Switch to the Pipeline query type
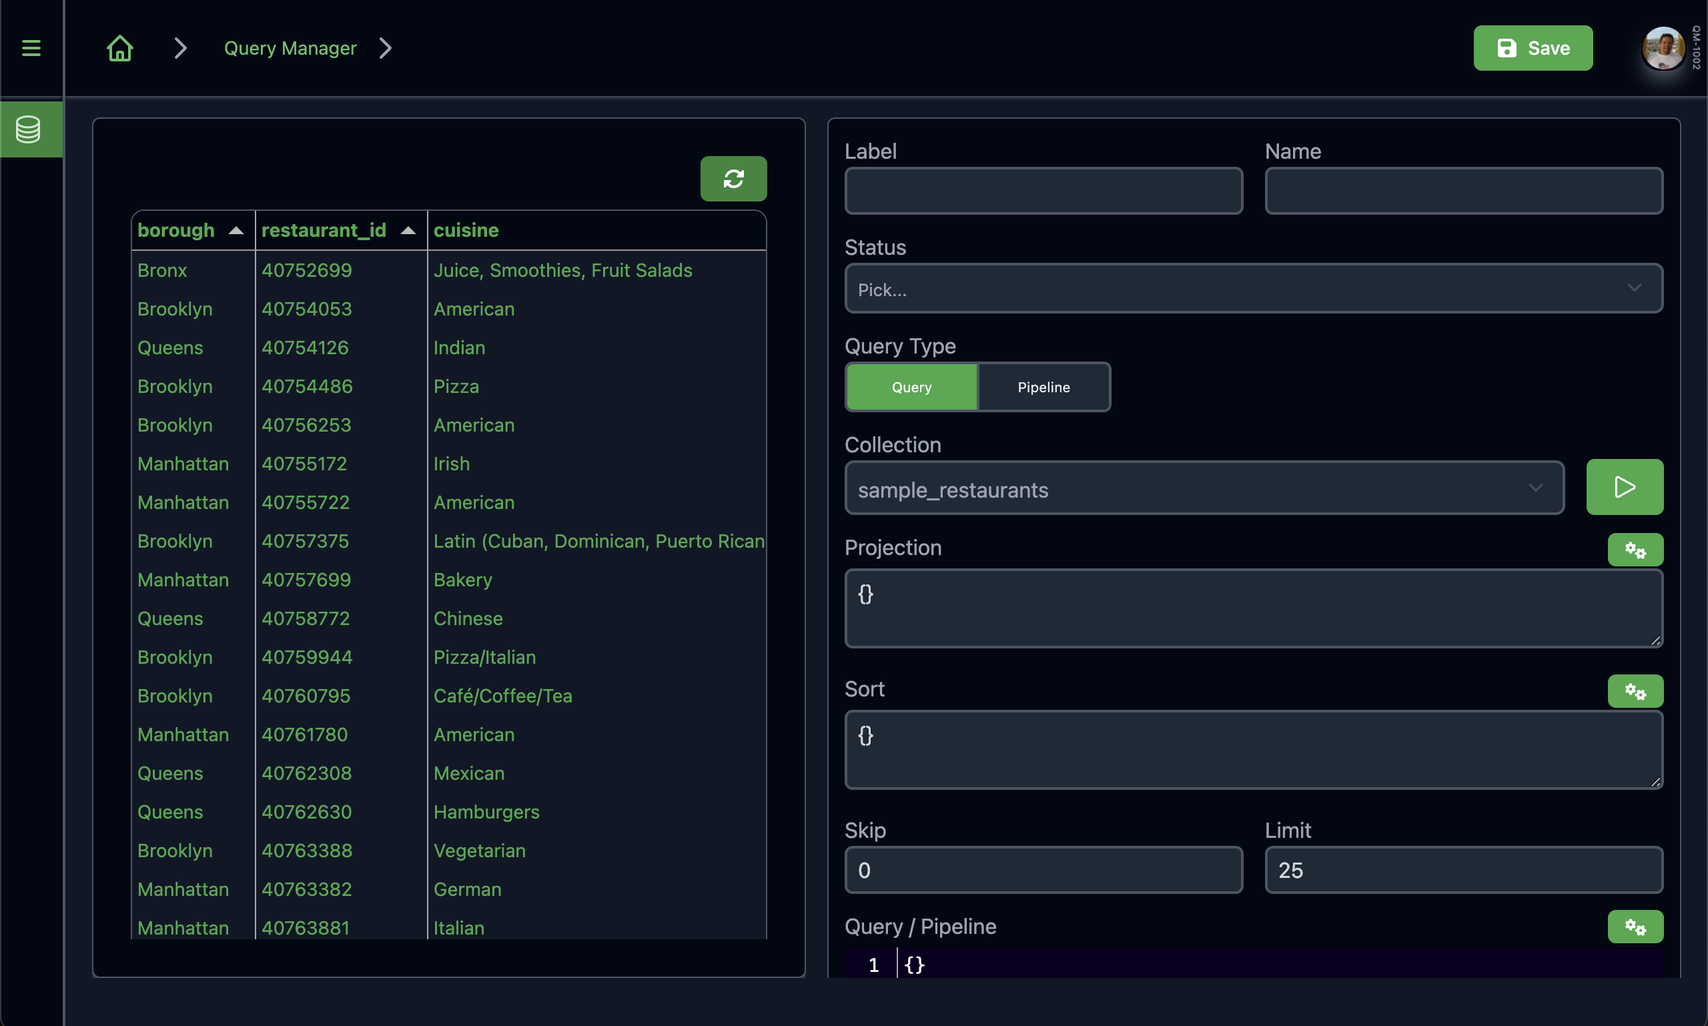This screenshot has width=1708, height=1026. tap(1043, 387)
